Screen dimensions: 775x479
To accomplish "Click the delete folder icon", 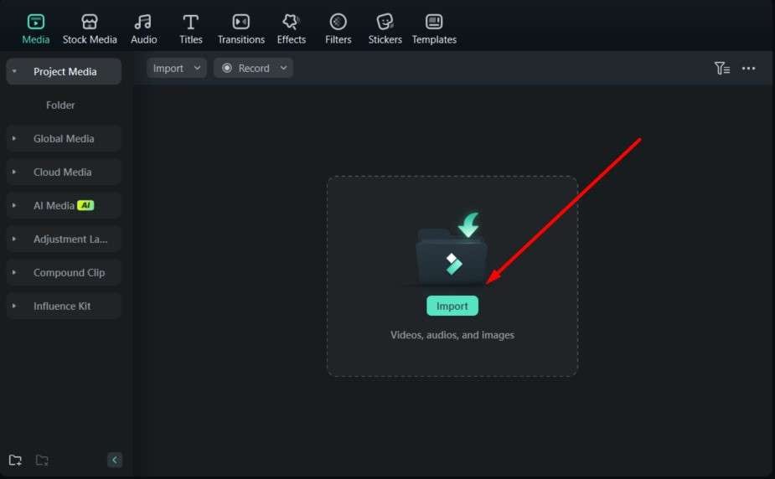I will point(42,461).
